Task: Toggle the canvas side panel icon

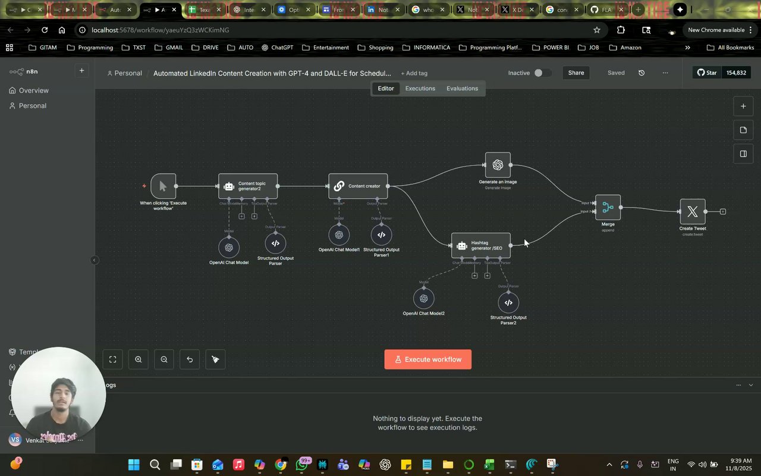Action: tap(743, 154)
